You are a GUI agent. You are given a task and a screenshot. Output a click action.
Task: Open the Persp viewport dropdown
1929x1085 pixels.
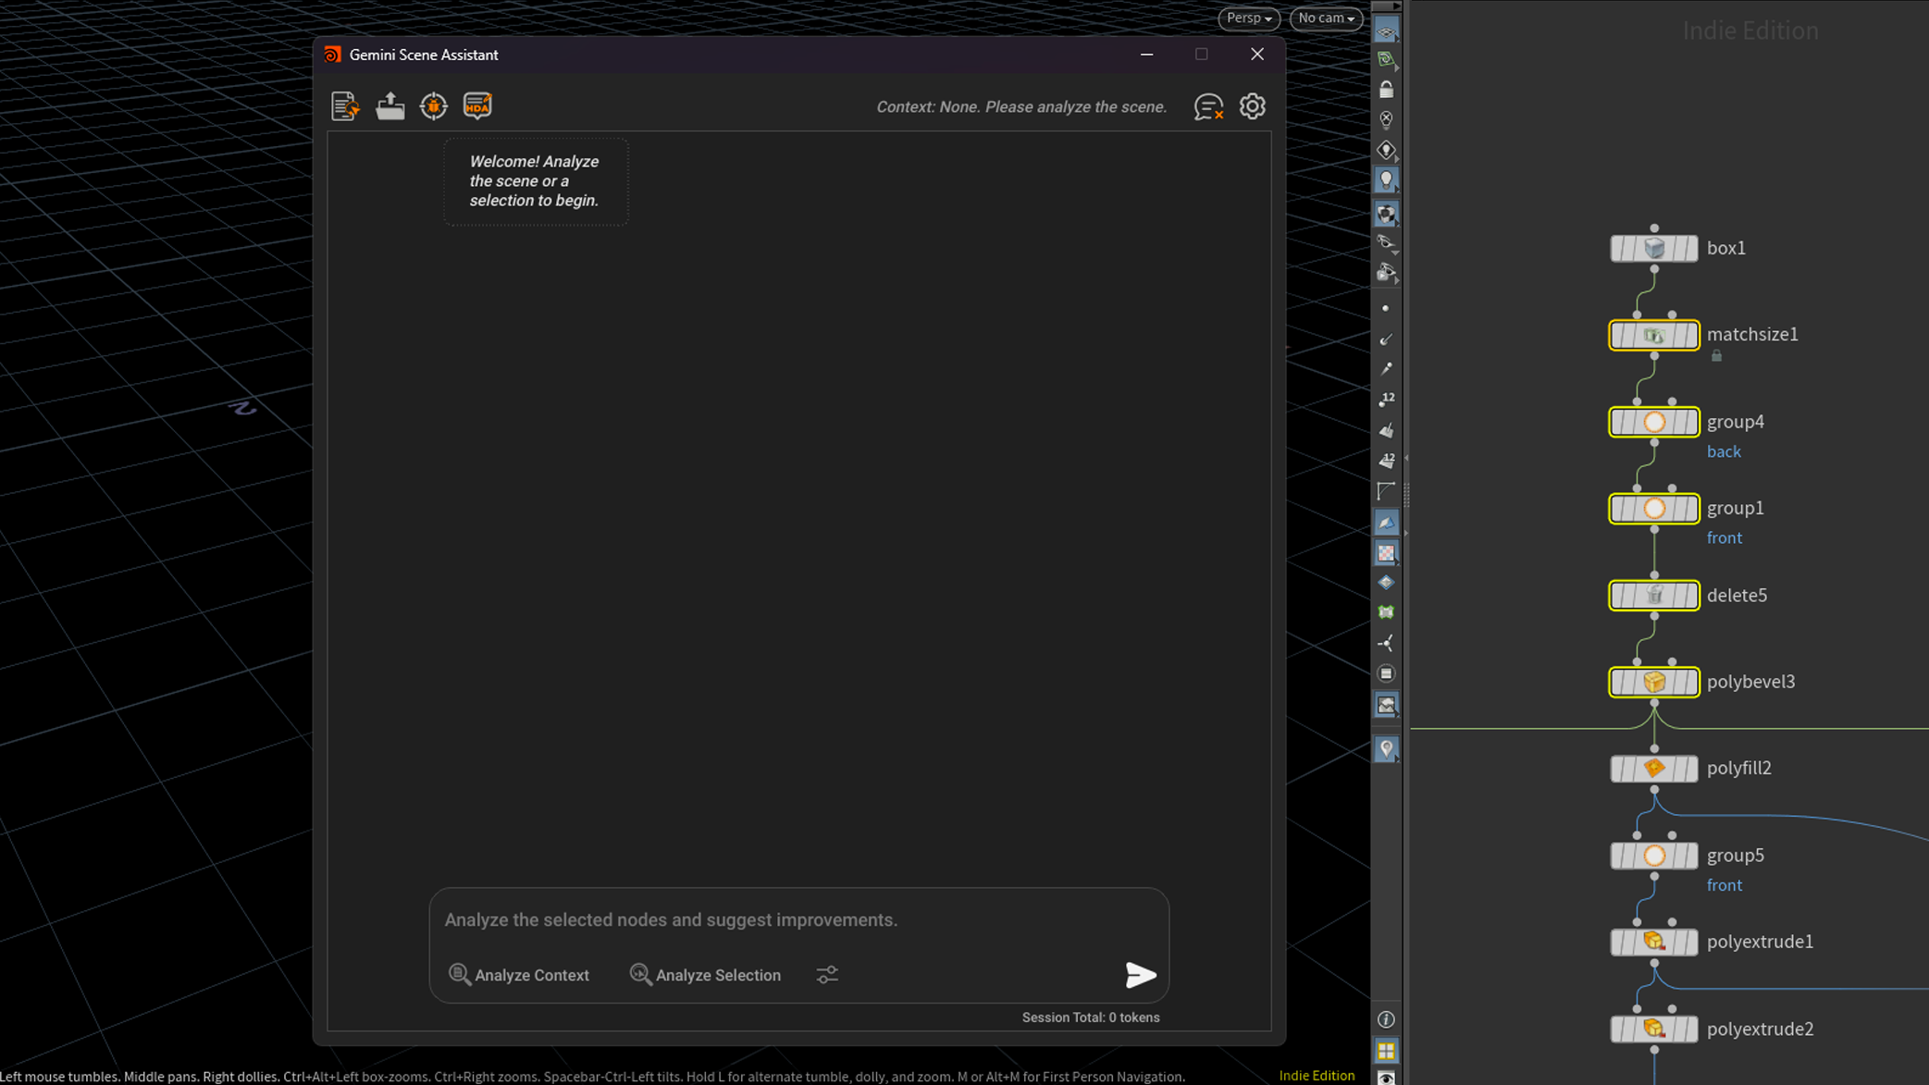[1248, 18]
